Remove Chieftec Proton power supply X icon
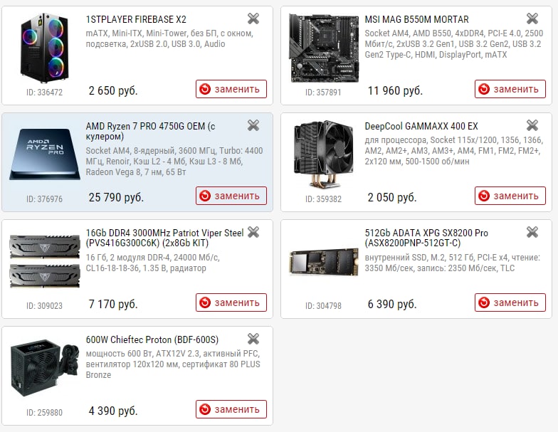Image resolution: width=558 pixels, height=432 pixels. click(x=253, y=339)
